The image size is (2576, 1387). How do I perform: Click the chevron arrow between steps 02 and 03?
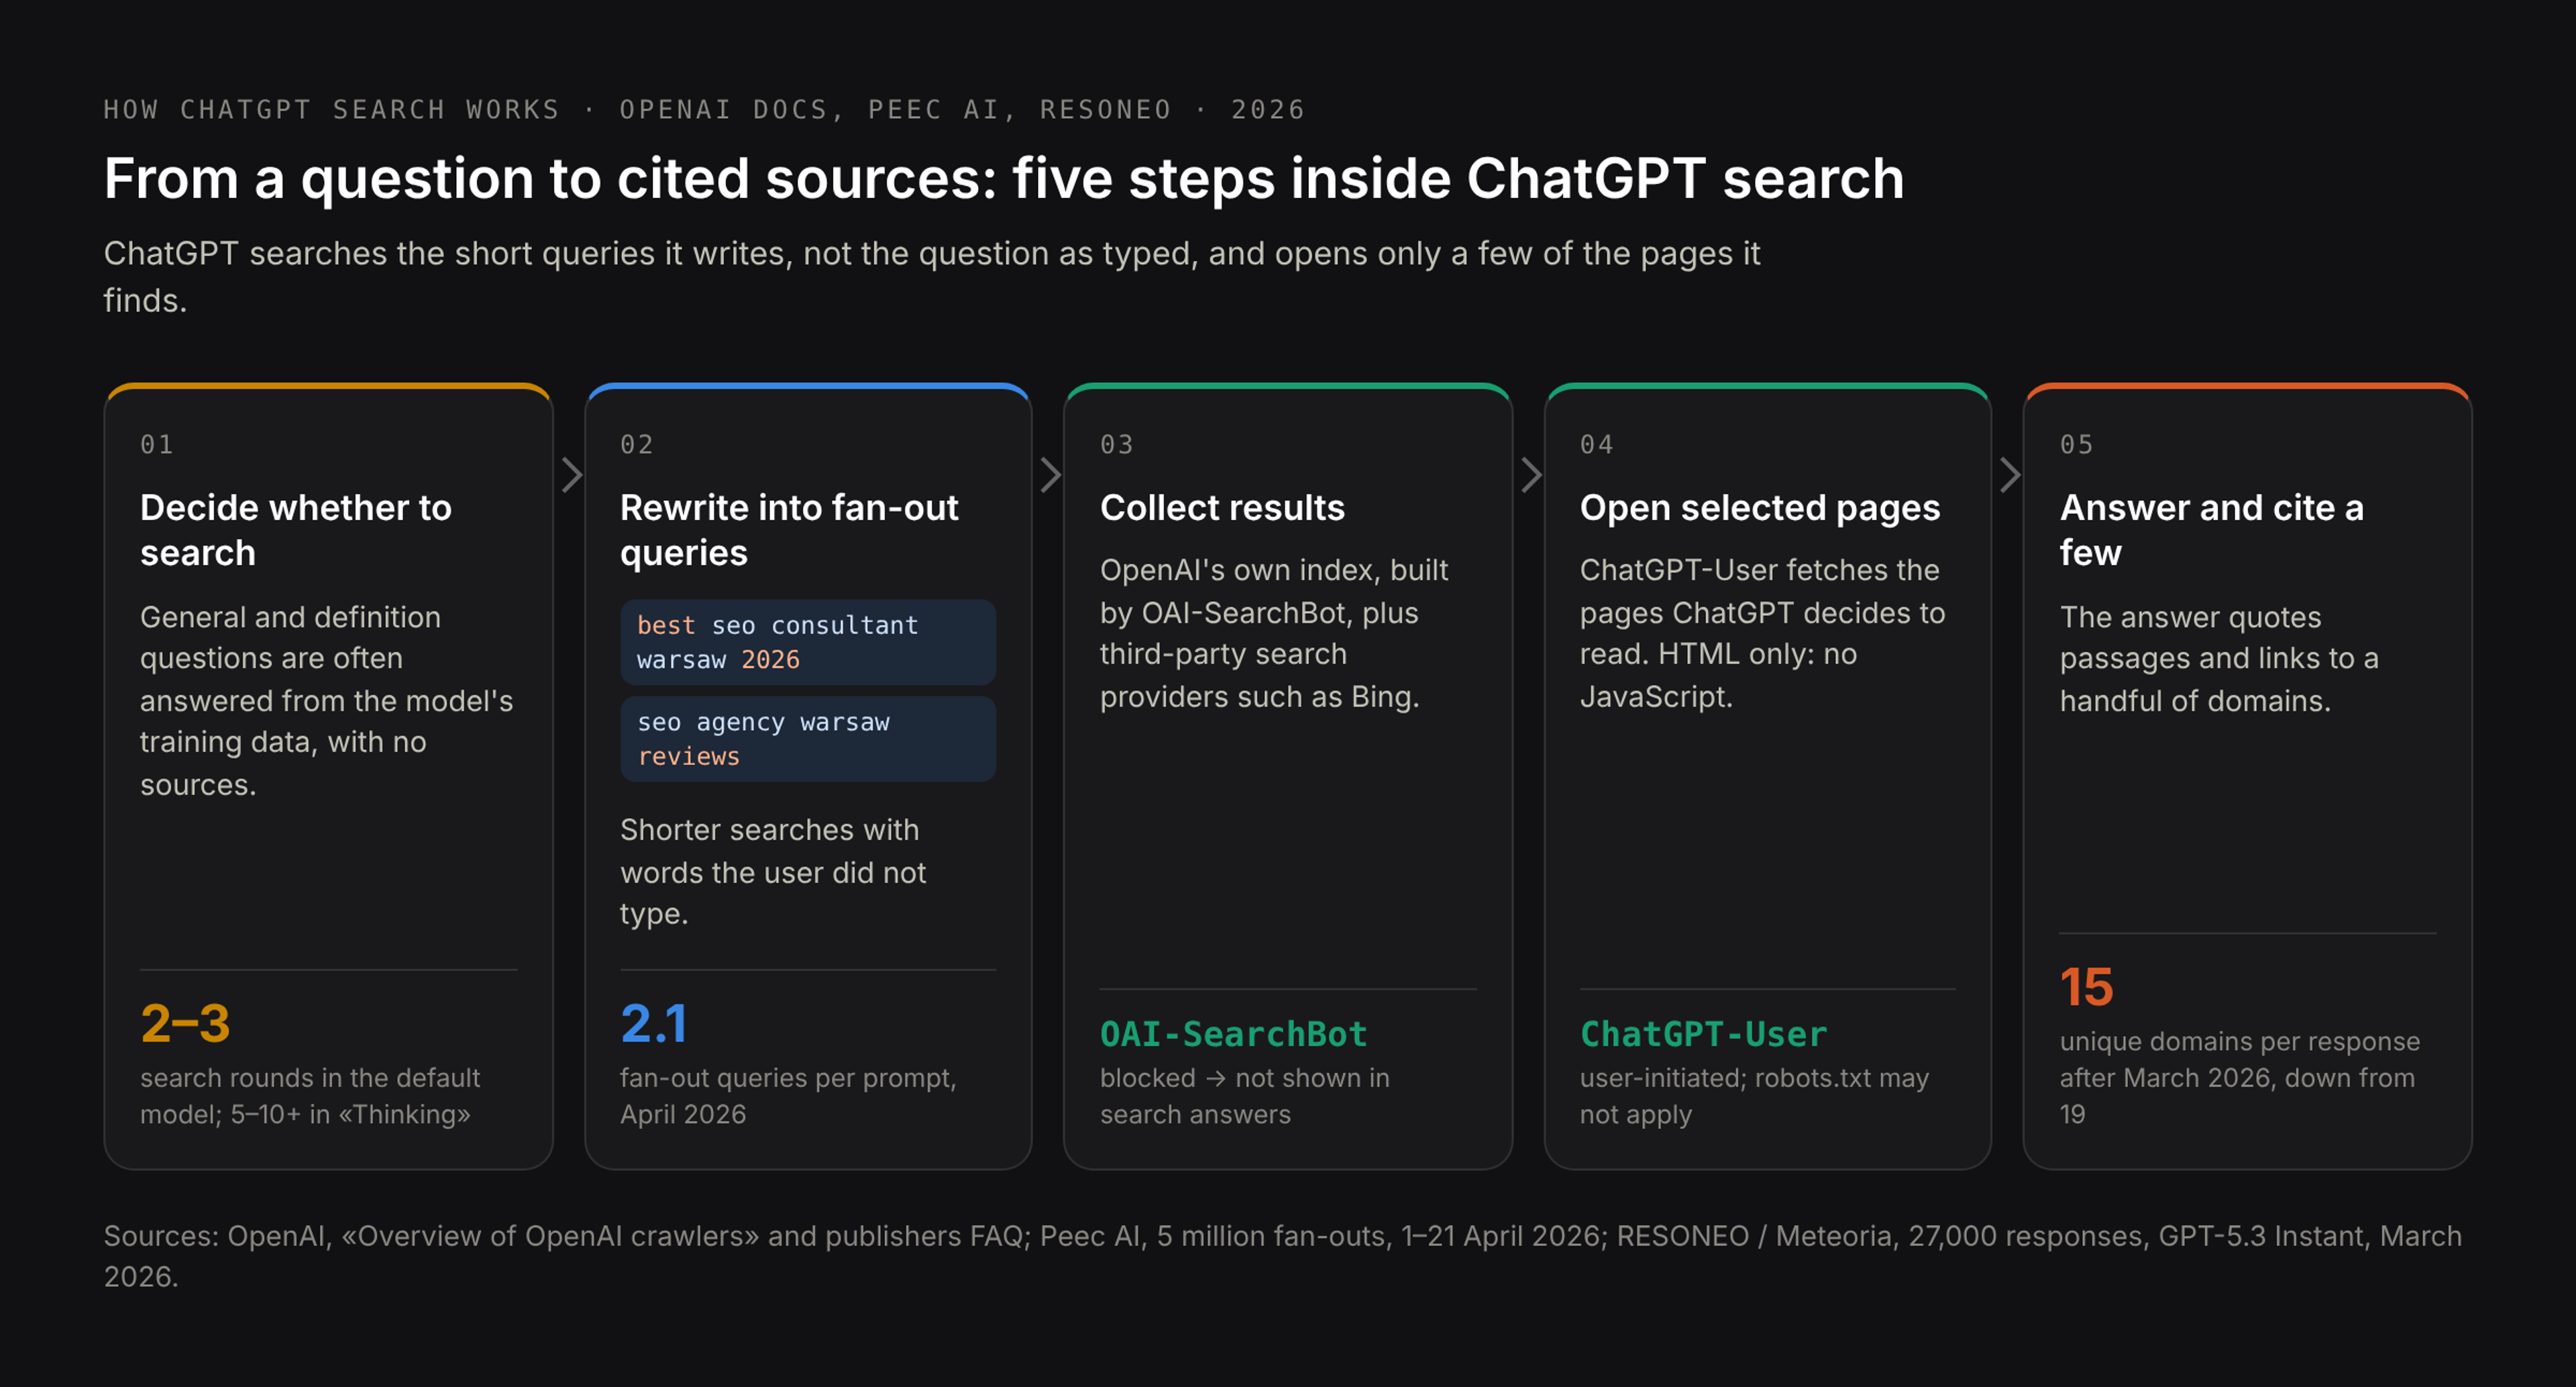tap(1050, 475)
